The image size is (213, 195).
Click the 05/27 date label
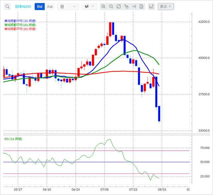pos(18,189)
